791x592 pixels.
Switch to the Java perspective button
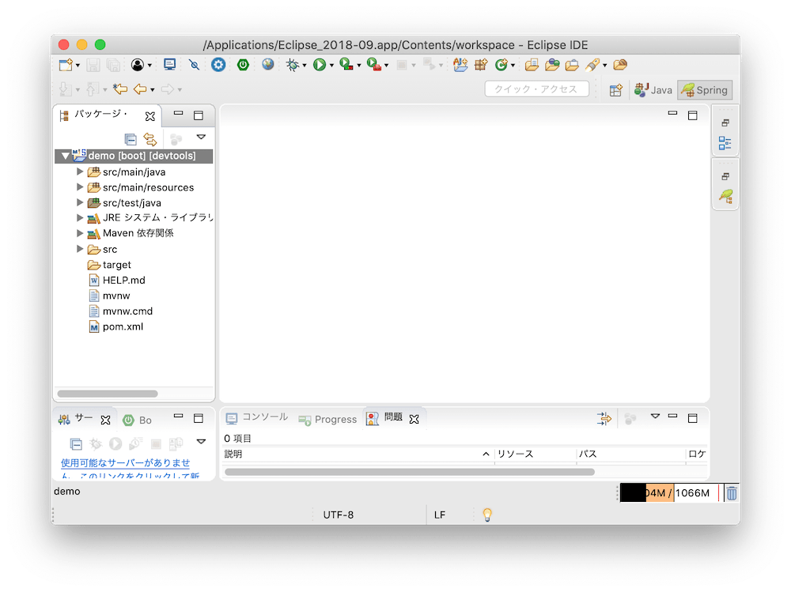click(x=653, y=90)
